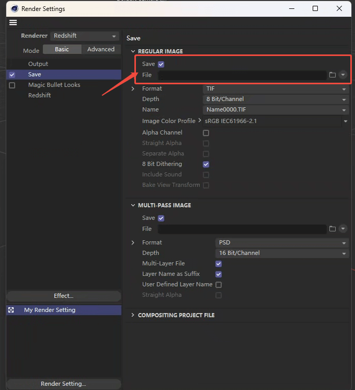Click the Render Setting... button
Screen dimensions: 355x390
click(x=64, y=384)
